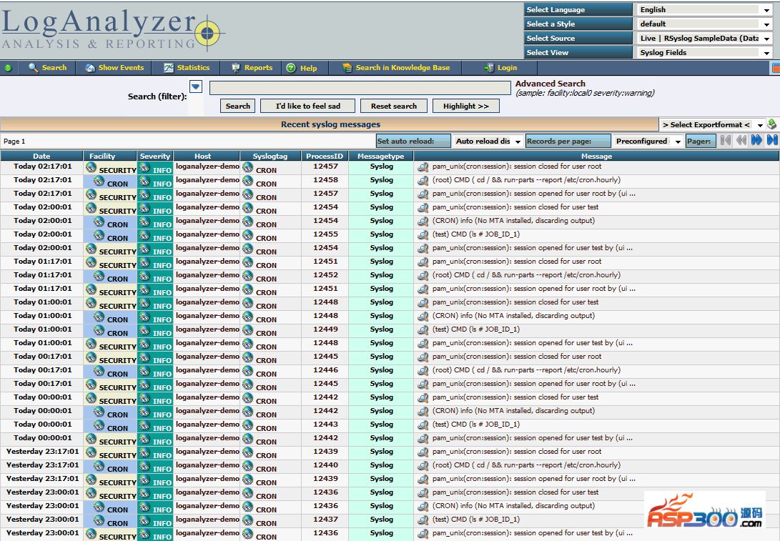
Task: Click into the search filter text field
Action: (360, 88)
